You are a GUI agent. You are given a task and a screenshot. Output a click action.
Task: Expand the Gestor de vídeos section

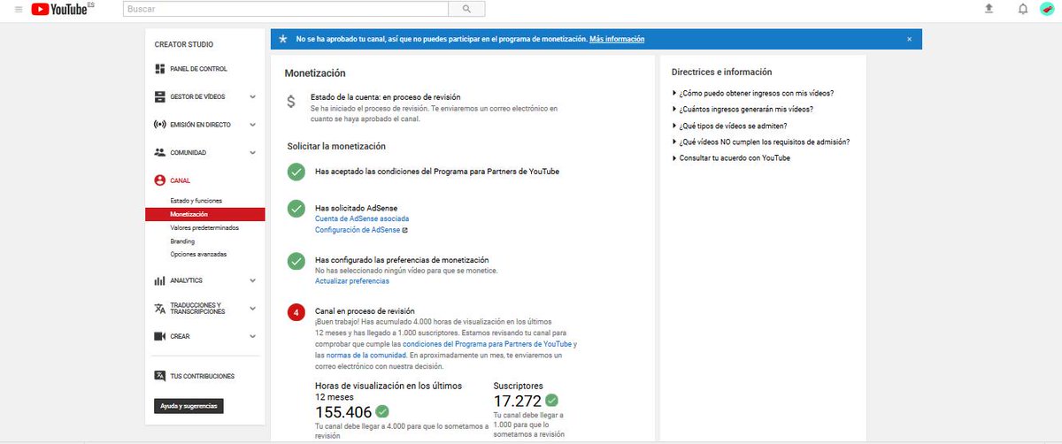point(253,96)
